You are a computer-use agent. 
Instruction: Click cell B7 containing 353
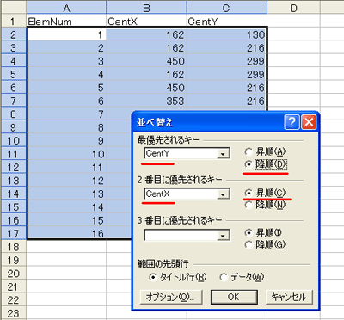pos(146,101)
